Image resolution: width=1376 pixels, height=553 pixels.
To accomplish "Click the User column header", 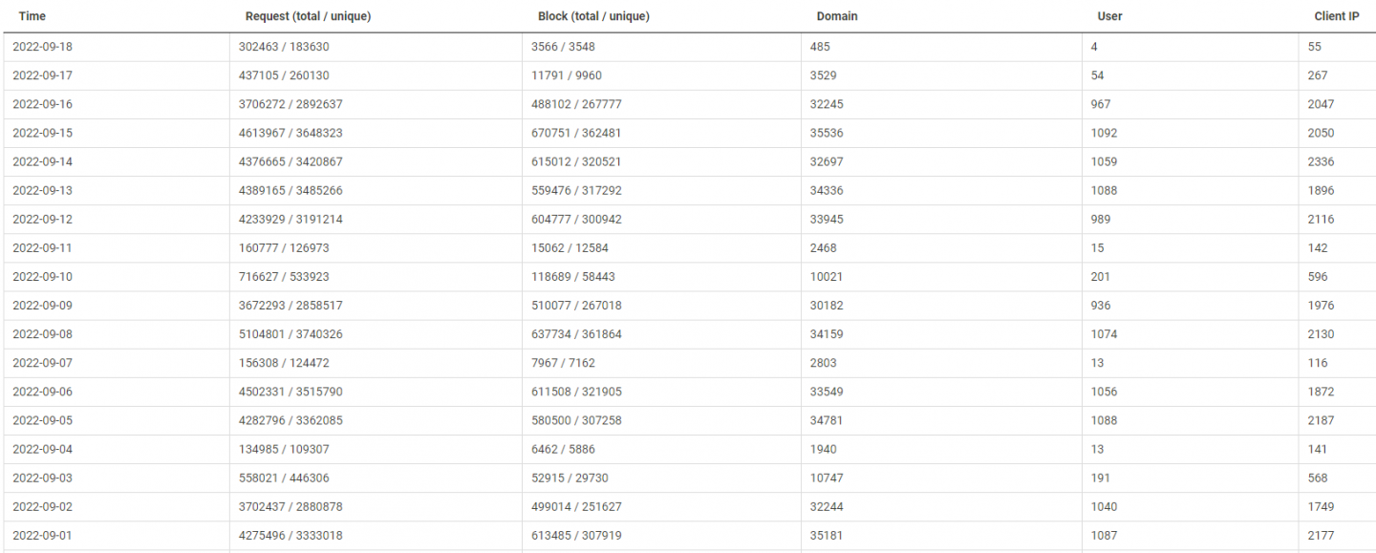I will 1109,16.
